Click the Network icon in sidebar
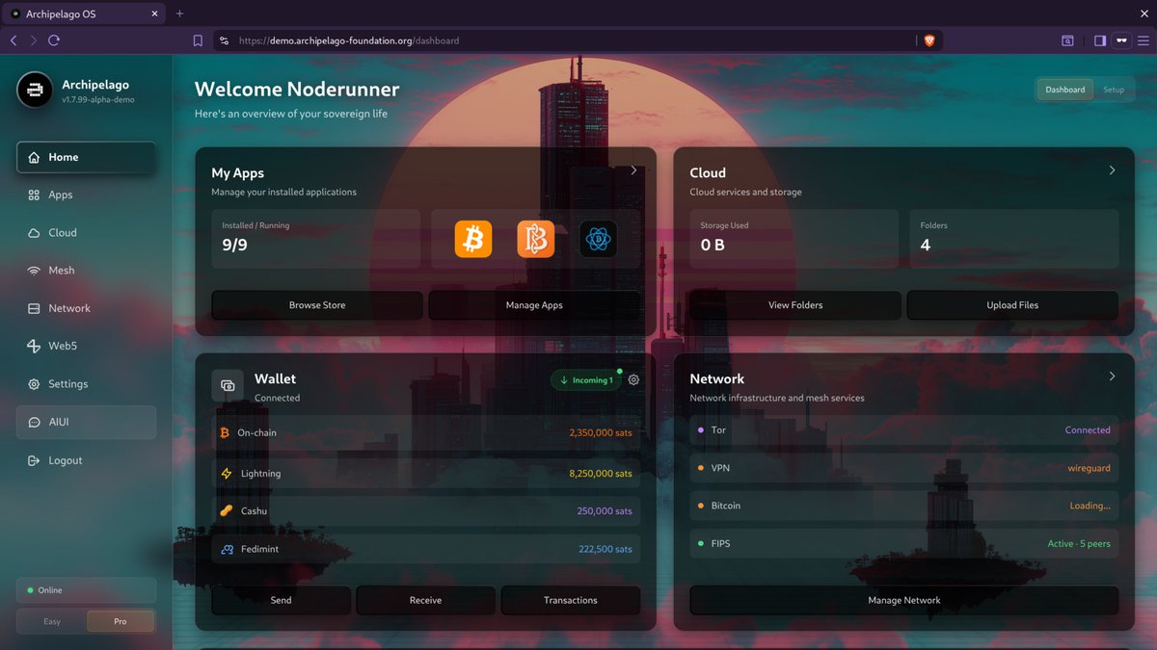The height and width of the screenshot is (650, 1157). pos(35,309)
